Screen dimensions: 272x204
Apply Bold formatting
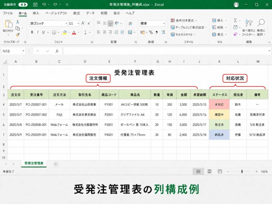32,32
